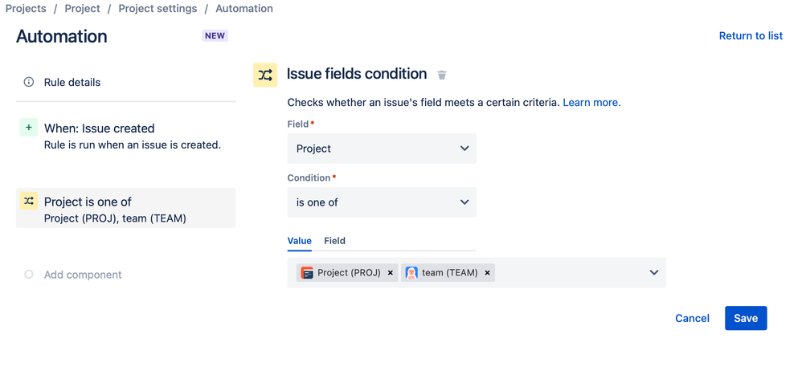Click the green plus trigger icon
This screenshot has height=375, width=802.
tap(29, 128)
